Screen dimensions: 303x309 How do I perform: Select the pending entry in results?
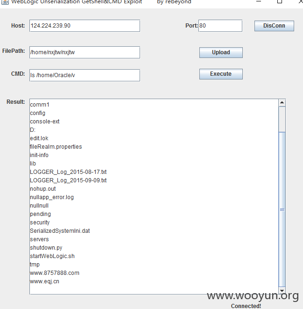40,214
